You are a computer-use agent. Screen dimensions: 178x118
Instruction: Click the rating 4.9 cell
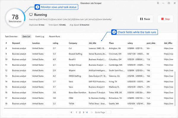[x=54, y=59]
